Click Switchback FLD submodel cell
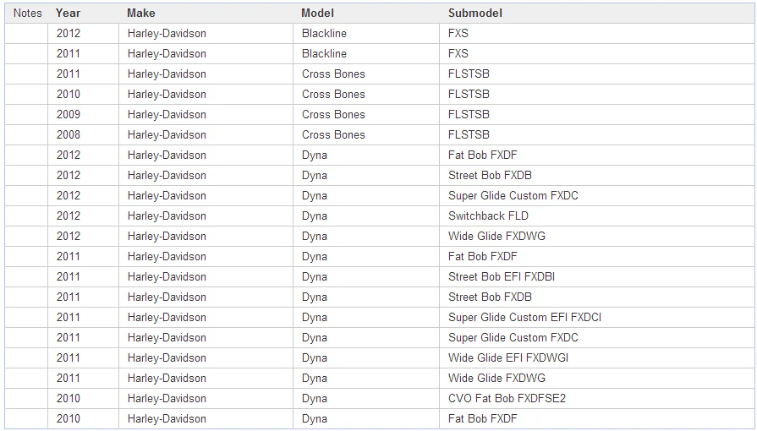Viewport: 757px width, 431px height. tap(596, 215)
